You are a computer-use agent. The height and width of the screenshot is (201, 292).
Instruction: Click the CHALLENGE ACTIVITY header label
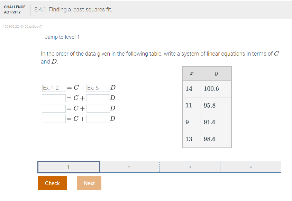click(x=15, y=9)
